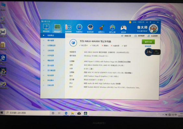183x129 pixels.
Task: Click the Lu Dashi taskbar icon
Action: tap(86, 114)
